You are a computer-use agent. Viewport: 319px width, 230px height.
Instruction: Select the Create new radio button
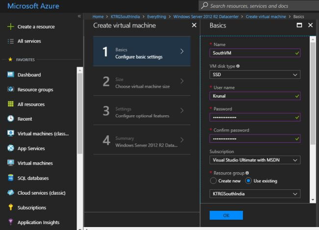(x=213, y=180)
